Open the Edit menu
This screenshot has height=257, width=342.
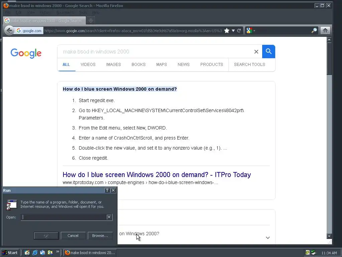[18, 12]
